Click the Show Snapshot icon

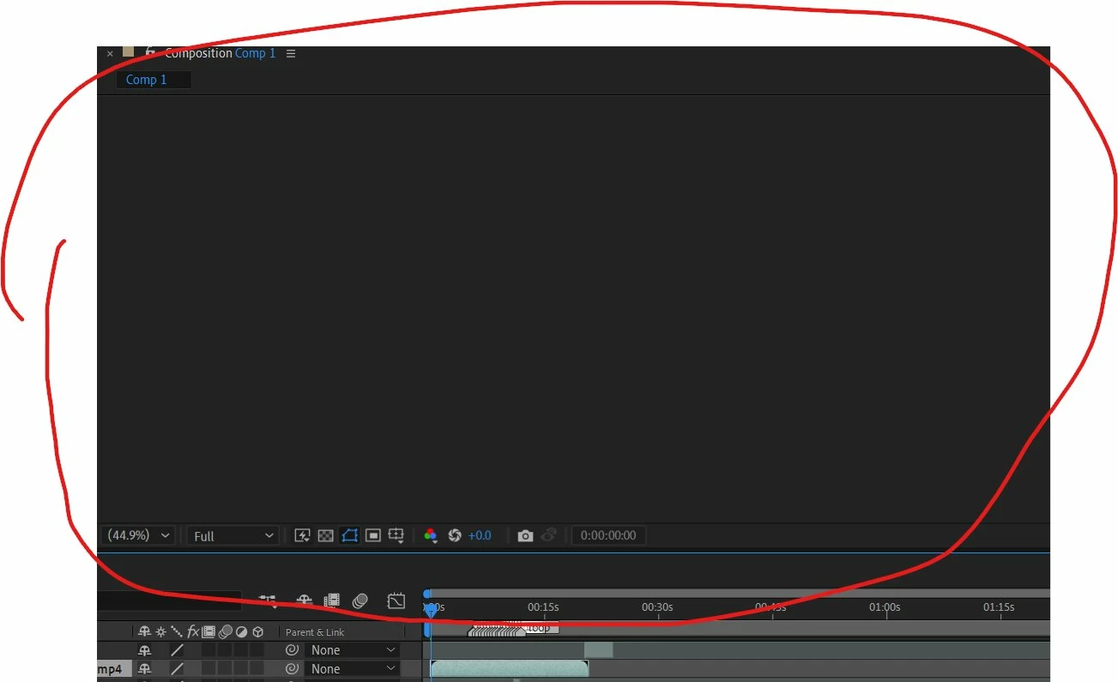click(549, 535)
